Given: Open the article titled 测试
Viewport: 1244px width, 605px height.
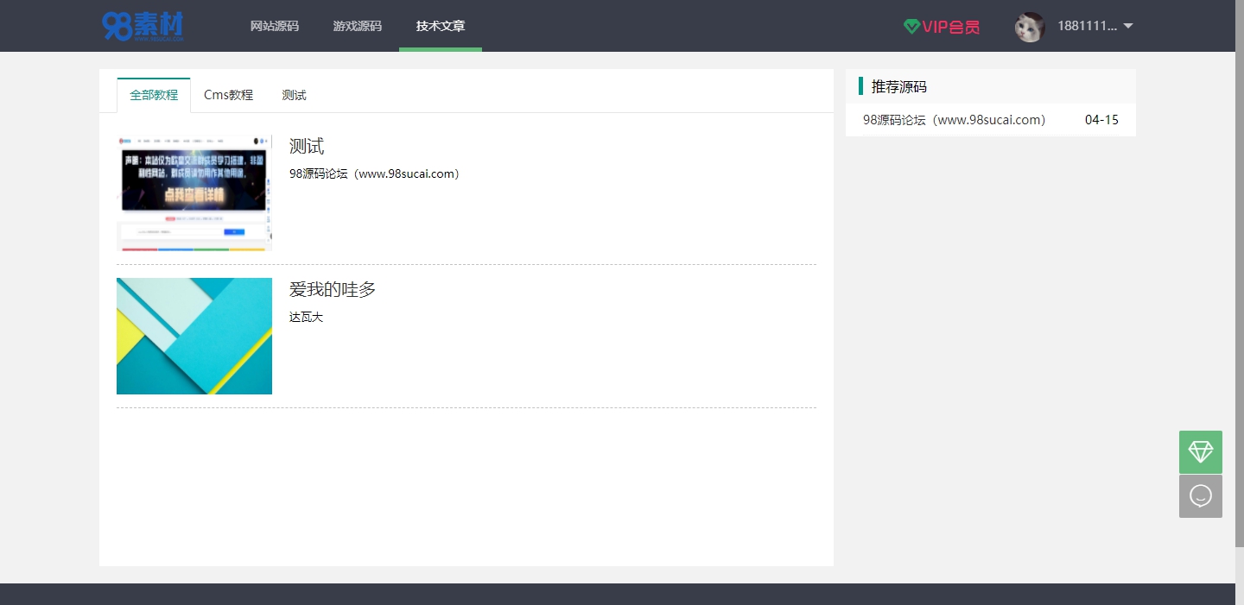Looking at the screenshot, I should click(x=307, y=146).
